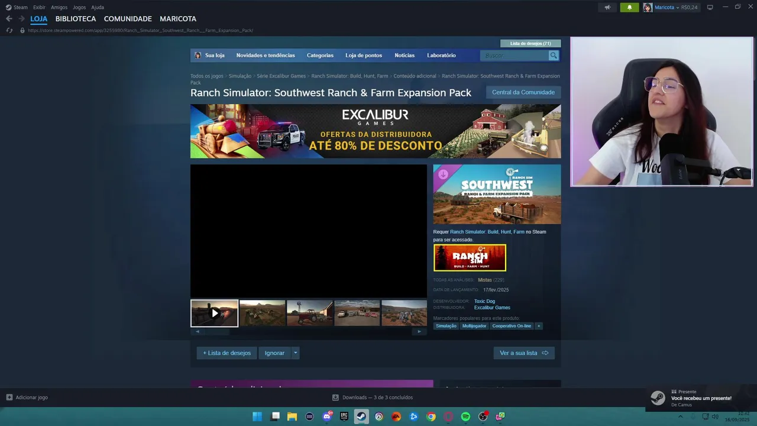The image size is (757, 426).
Task: Click the Downloads status icon
Action: (x=335, y=397)
